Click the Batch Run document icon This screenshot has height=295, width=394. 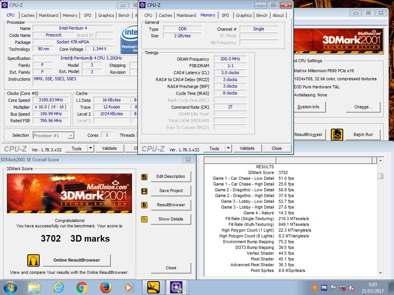(x=337, y=135)
